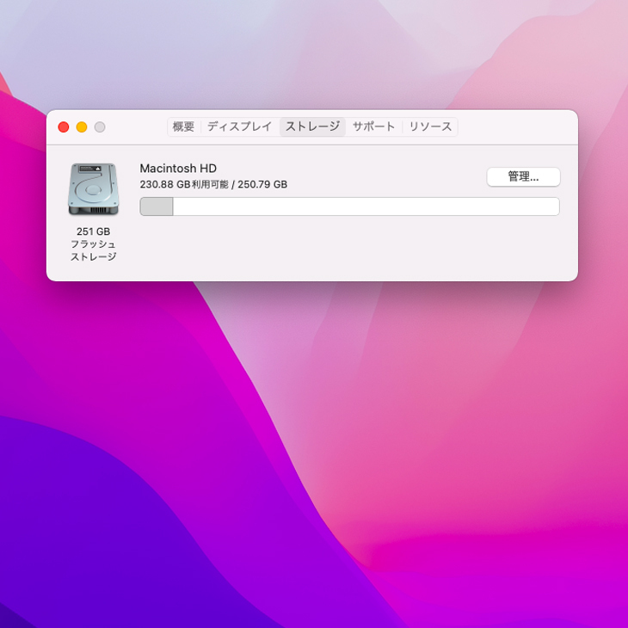The image size is (628, 628).
Task: Select the ストレージ tab
Action: (312, 127)
